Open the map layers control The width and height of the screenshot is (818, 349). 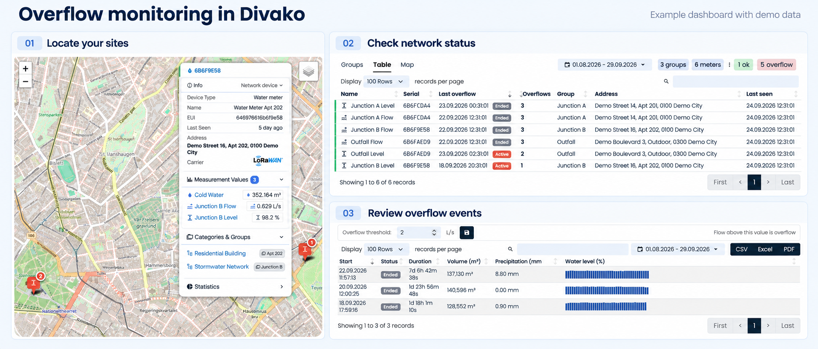point(308,71)
